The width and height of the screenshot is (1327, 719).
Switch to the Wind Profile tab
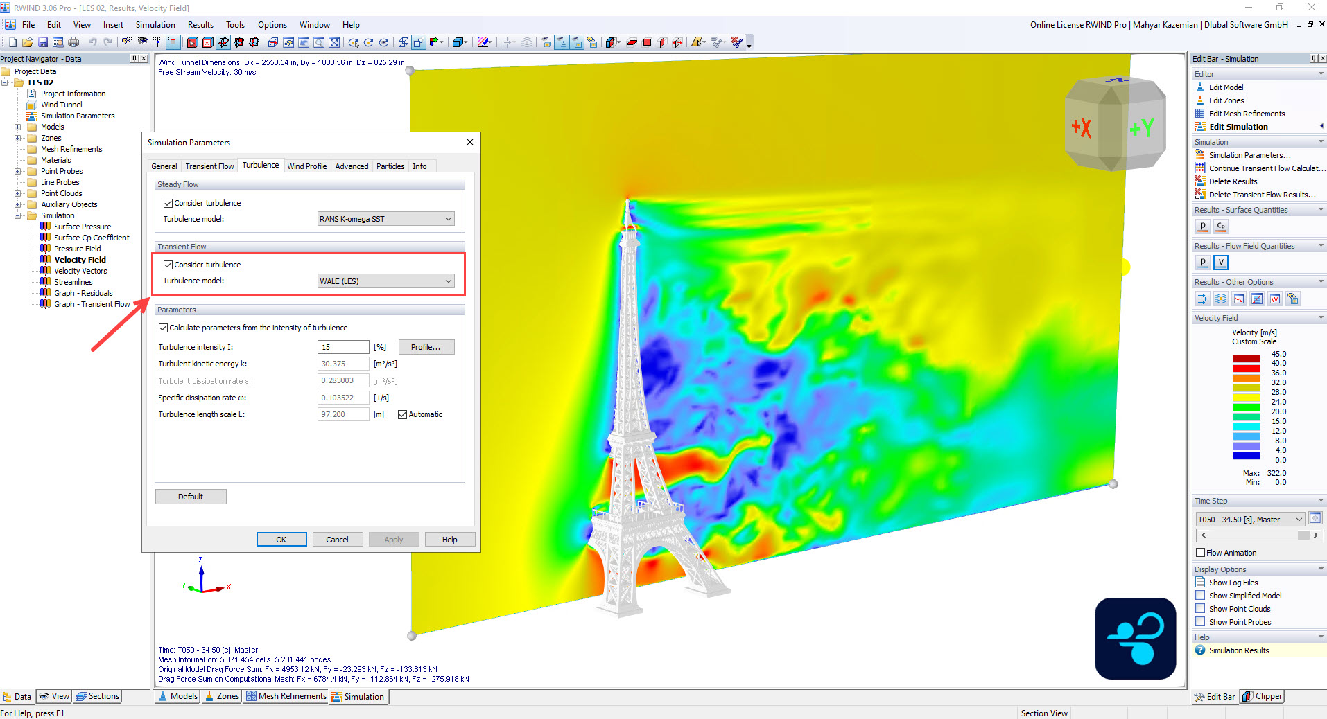click(307, 166)
